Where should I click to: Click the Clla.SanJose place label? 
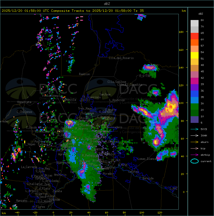click(x=117, y=82)
